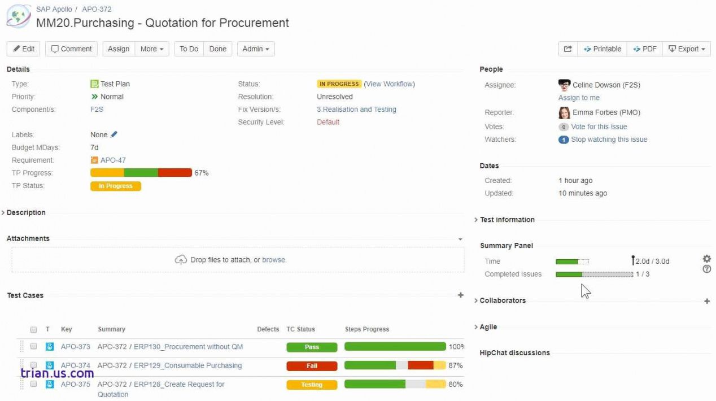Click Emma Forbes' avatar

click(x=564, y=112)
